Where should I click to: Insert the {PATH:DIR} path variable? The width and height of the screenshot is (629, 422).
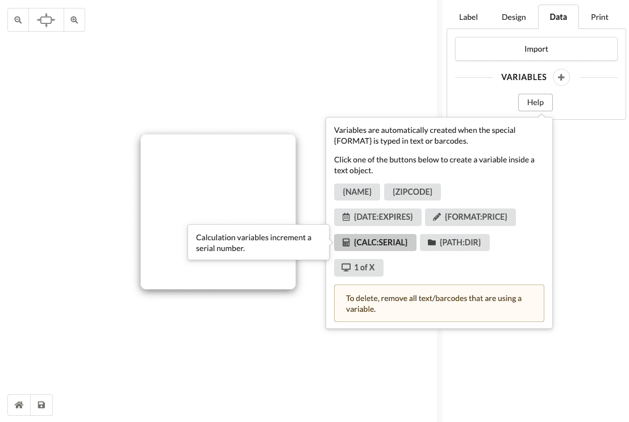point(455,243)
